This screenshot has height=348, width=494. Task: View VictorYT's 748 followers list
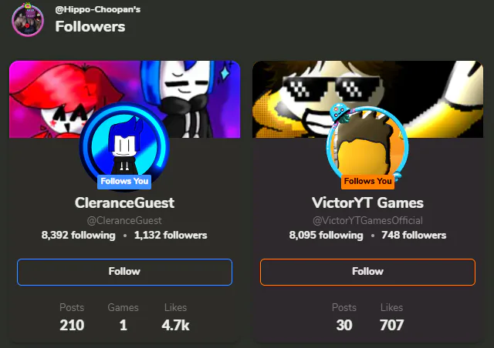[414, 235]
